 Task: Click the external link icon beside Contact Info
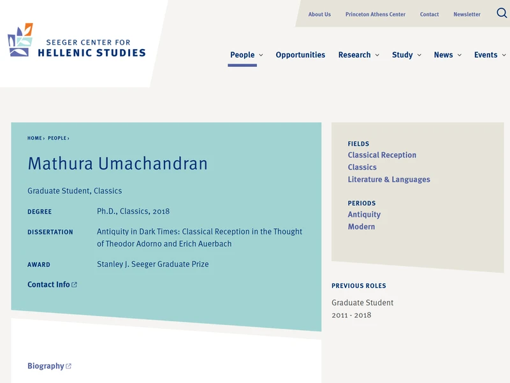[74, 285]
